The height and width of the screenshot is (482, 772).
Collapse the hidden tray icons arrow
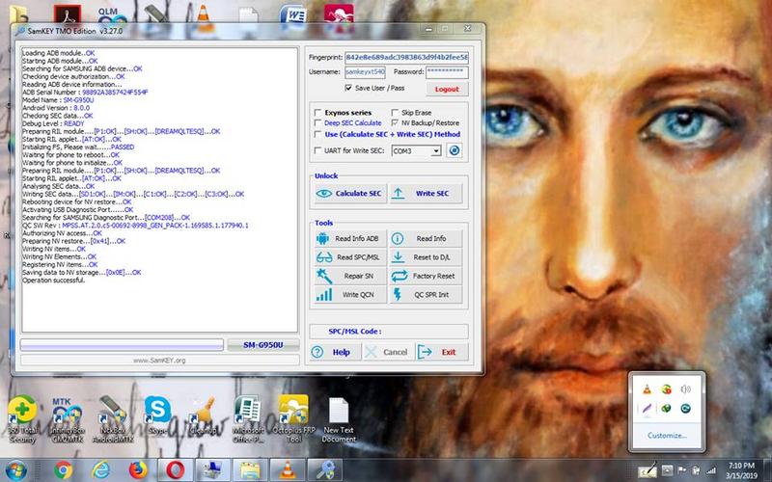(667, 470)
